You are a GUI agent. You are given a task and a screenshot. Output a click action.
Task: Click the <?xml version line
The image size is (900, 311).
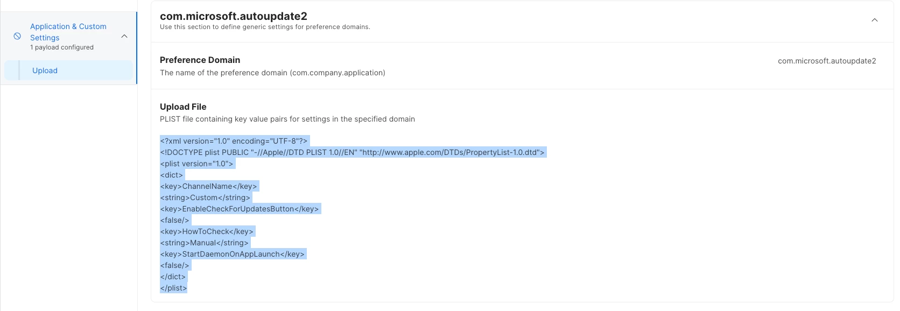point(234,141)
